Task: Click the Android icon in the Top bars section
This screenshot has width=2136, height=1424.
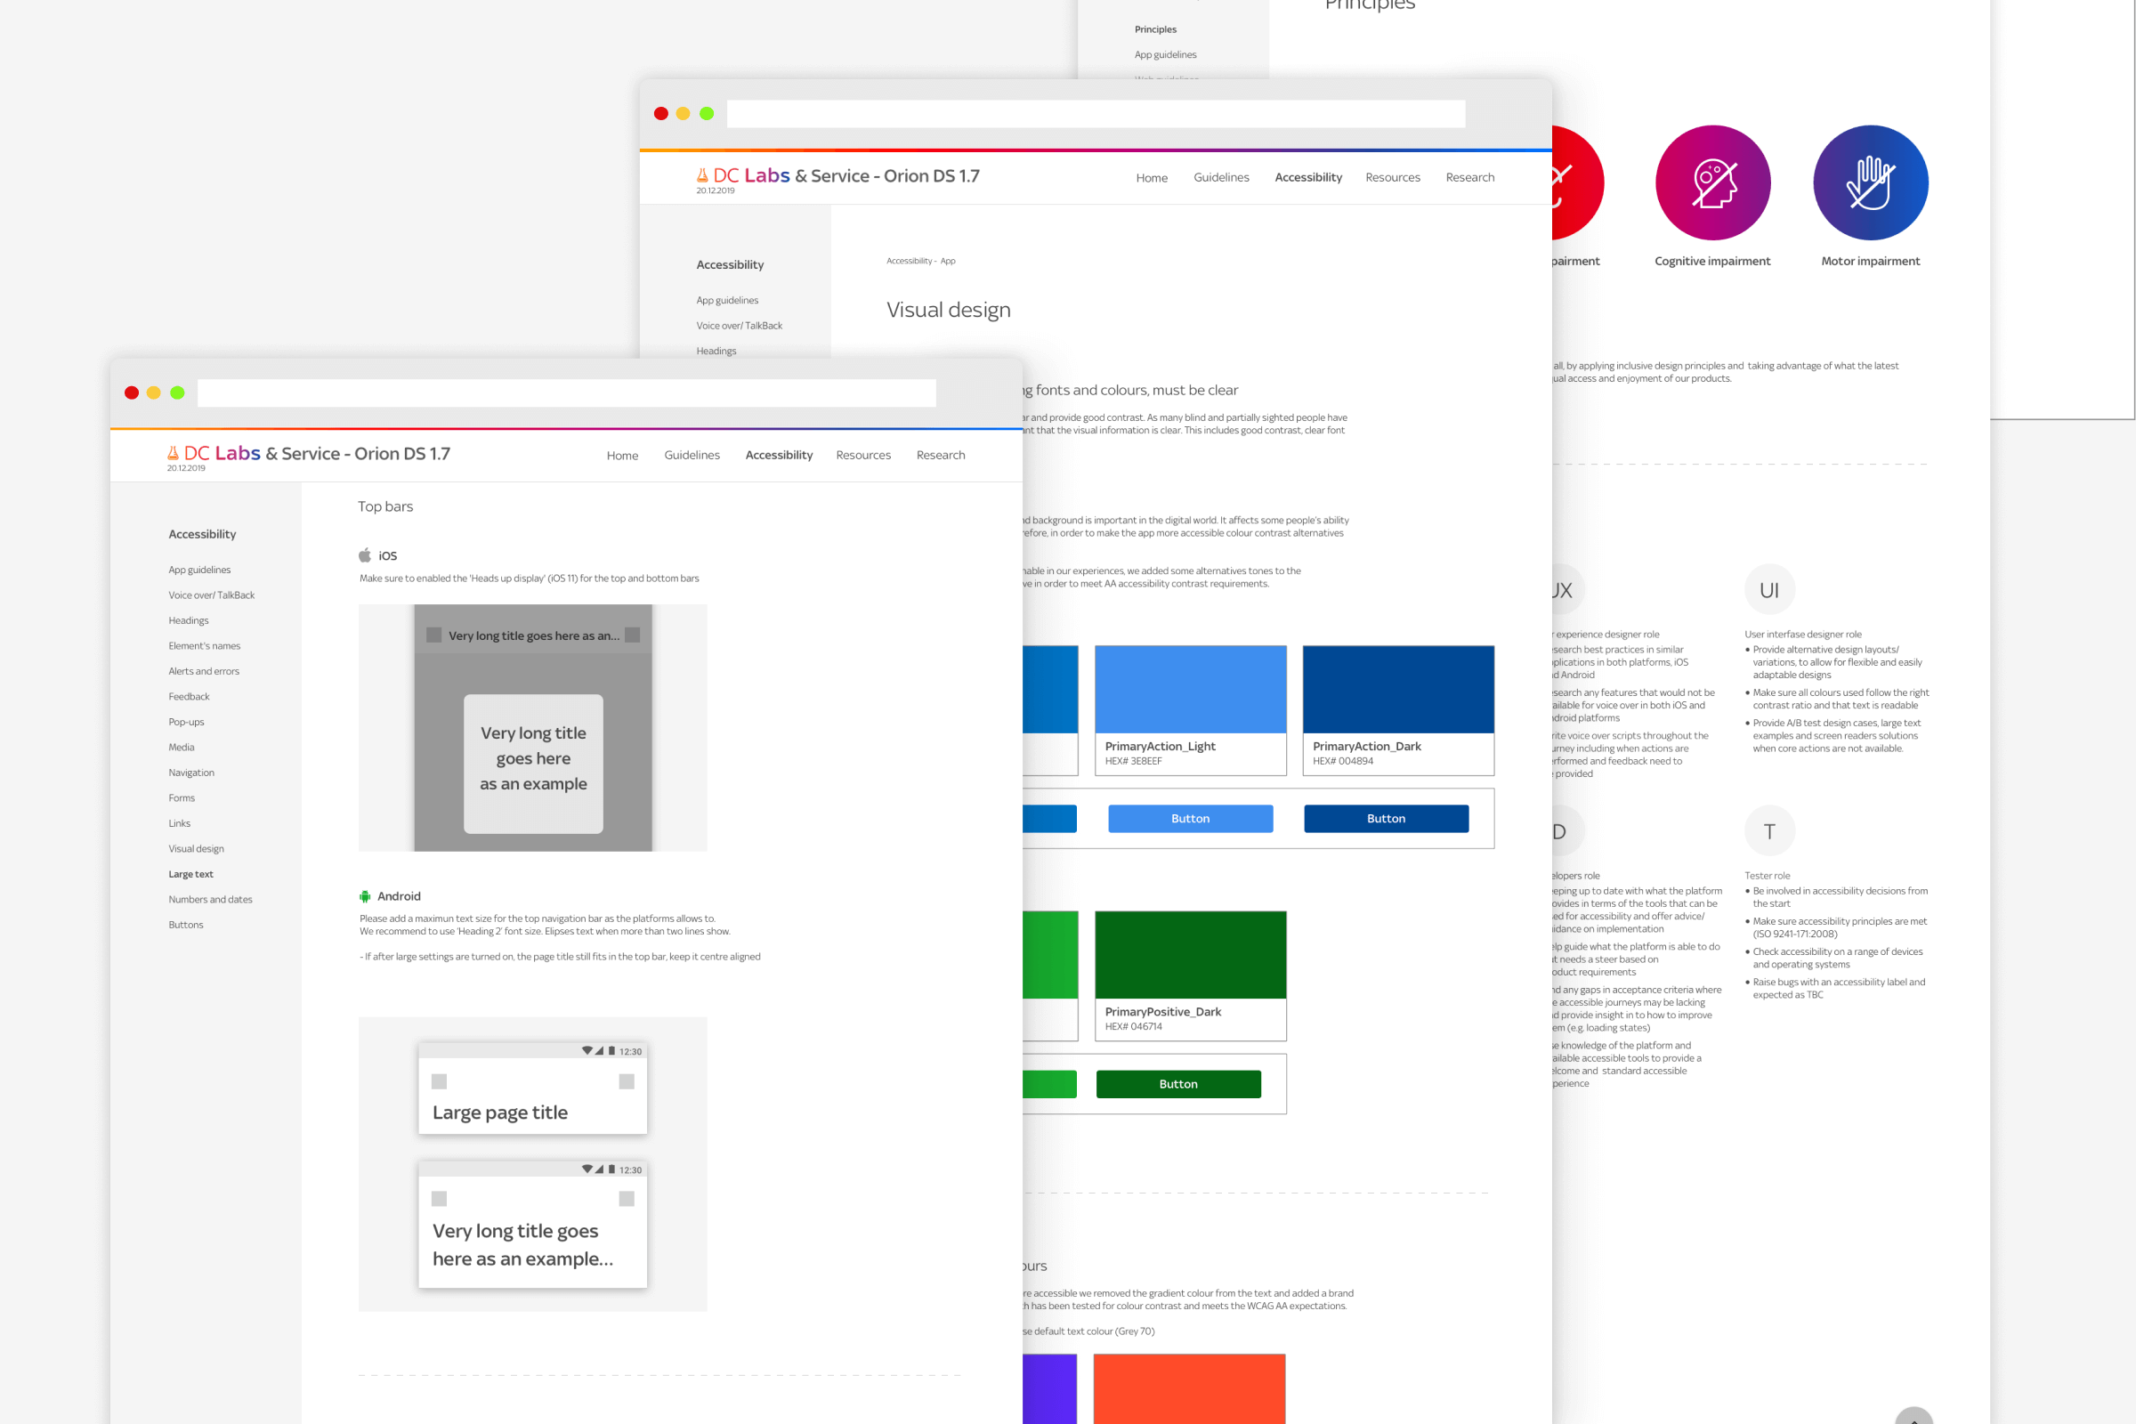Action: click(366, 895)
